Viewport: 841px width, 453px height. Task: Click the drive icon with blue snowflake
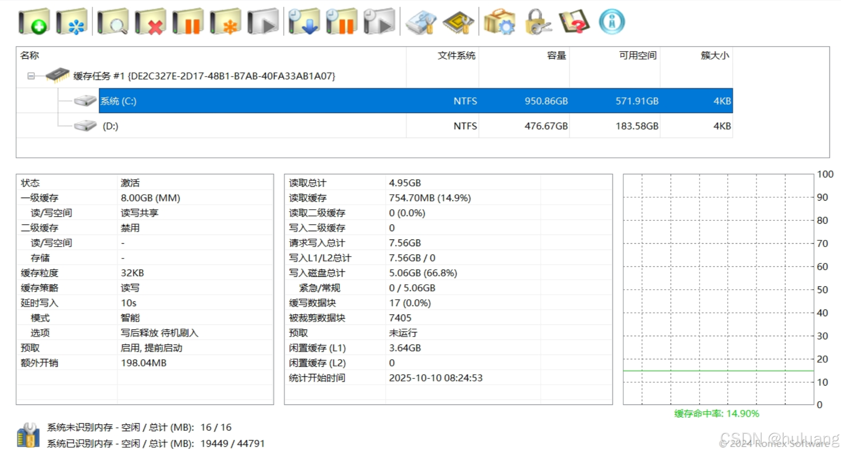(71, 22)
